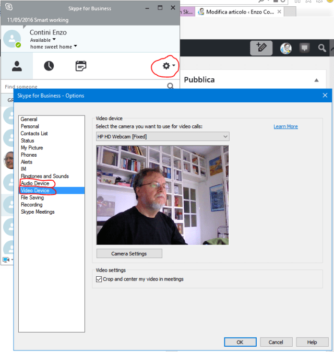Click the webcam video preview

click(x=163, y=195)
